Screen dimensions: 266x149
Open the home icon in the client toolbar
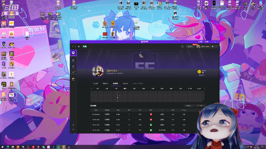tap(79, 46)
